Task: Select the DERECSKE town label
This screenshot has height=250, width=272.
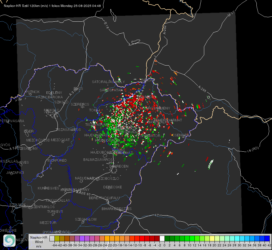Action: (x=113, y=187)
